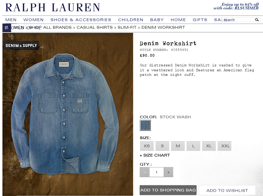Select Stock Wash color swatch

pyautogui.click(x=145, y=125)
